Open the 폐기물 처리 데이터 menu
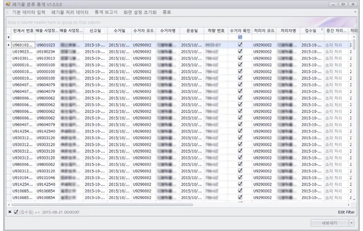 point(70,12)
